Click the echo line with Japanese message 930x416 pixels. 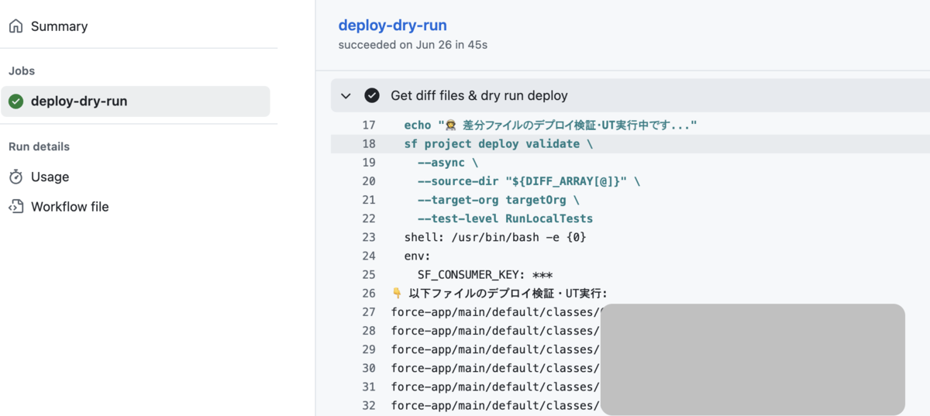click(551, 125)
